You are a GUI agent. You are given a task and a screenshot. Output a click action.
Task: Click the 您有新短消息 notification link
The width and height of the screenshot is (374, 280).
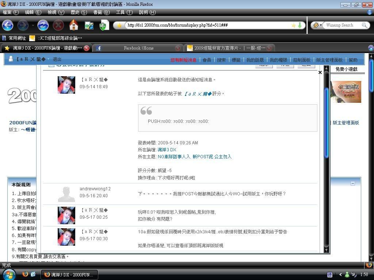tap(183, 60)
